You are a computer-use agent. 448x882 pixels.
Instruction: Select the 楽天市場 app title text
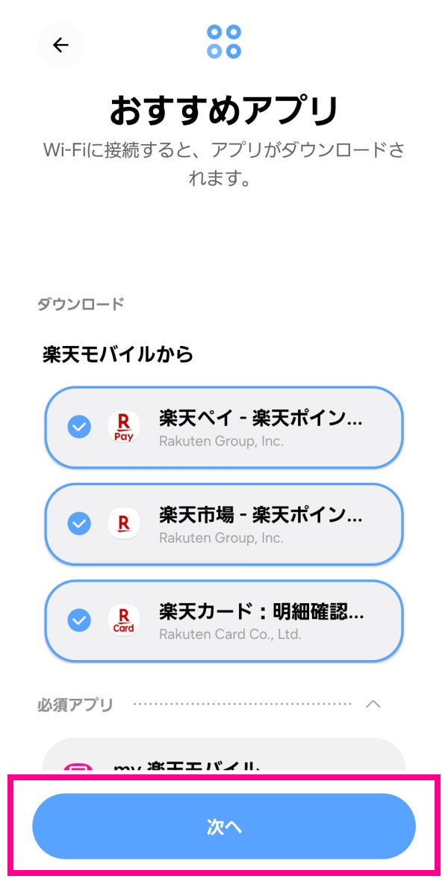pyautogui.click(x=261, y=515)
